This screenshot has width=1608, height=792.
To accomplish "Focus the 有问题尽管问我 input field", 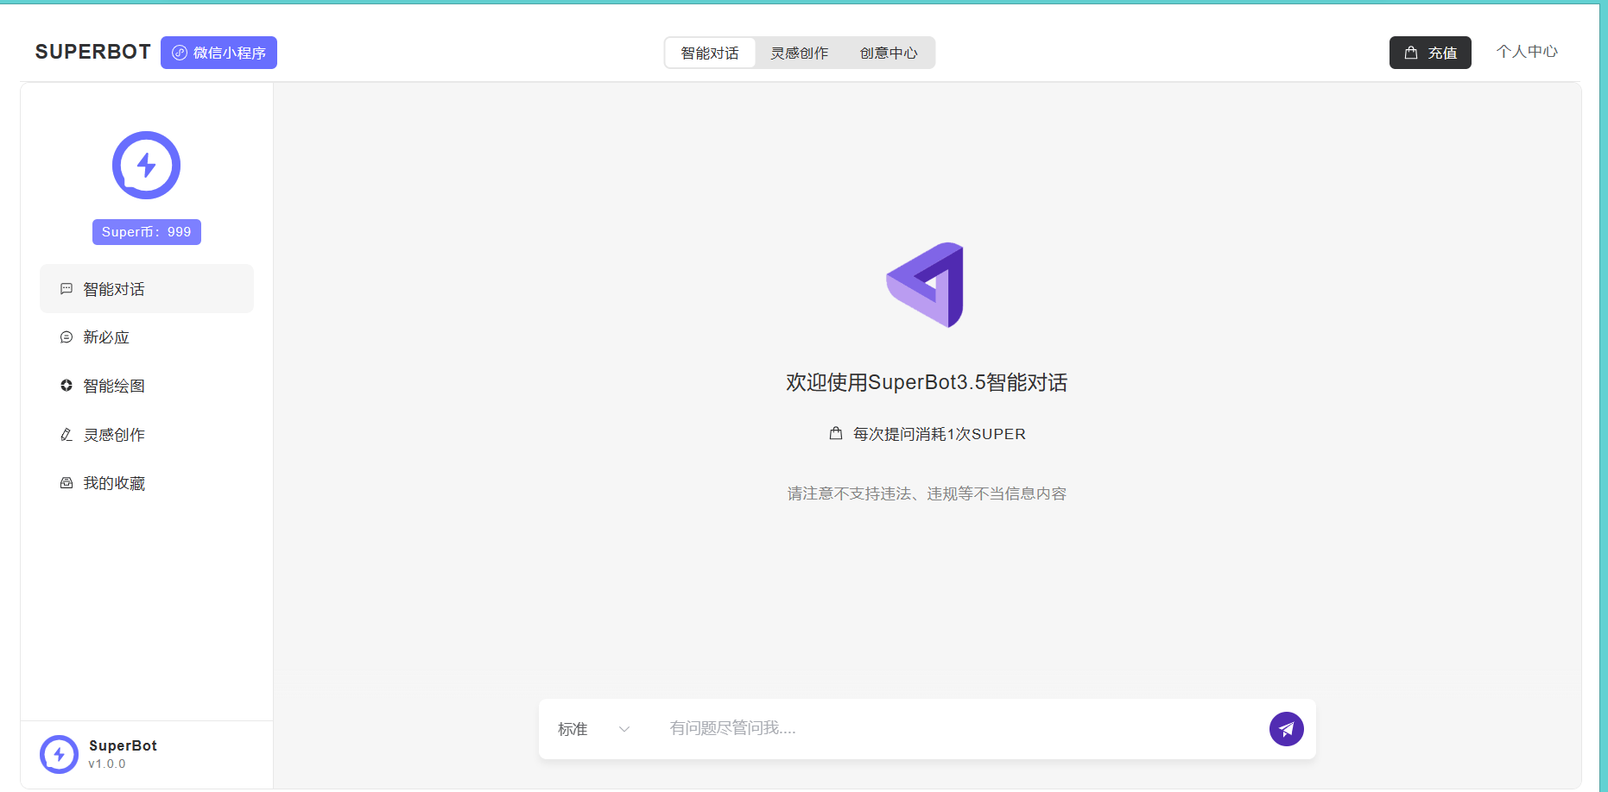I will pos(960,729).
